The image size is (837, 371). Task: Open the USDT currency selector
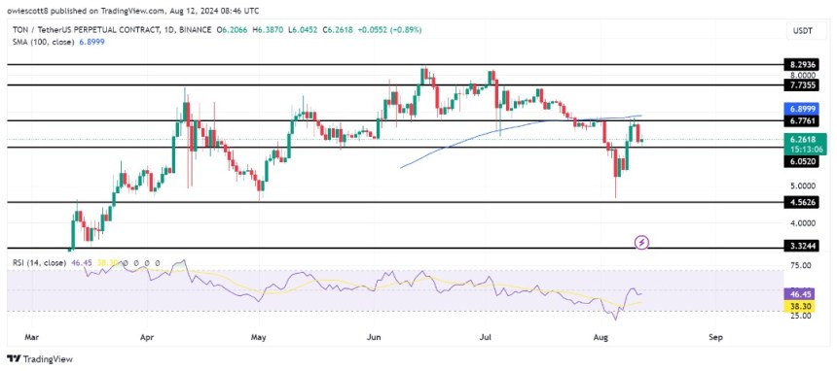807,31
